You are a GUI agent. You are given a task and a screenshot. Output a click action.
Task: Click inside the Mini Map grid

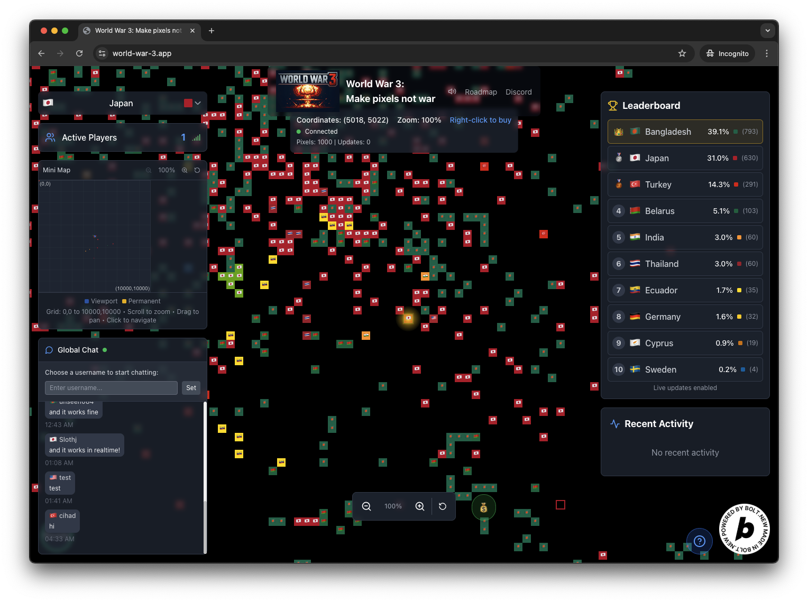coord(95,236)
